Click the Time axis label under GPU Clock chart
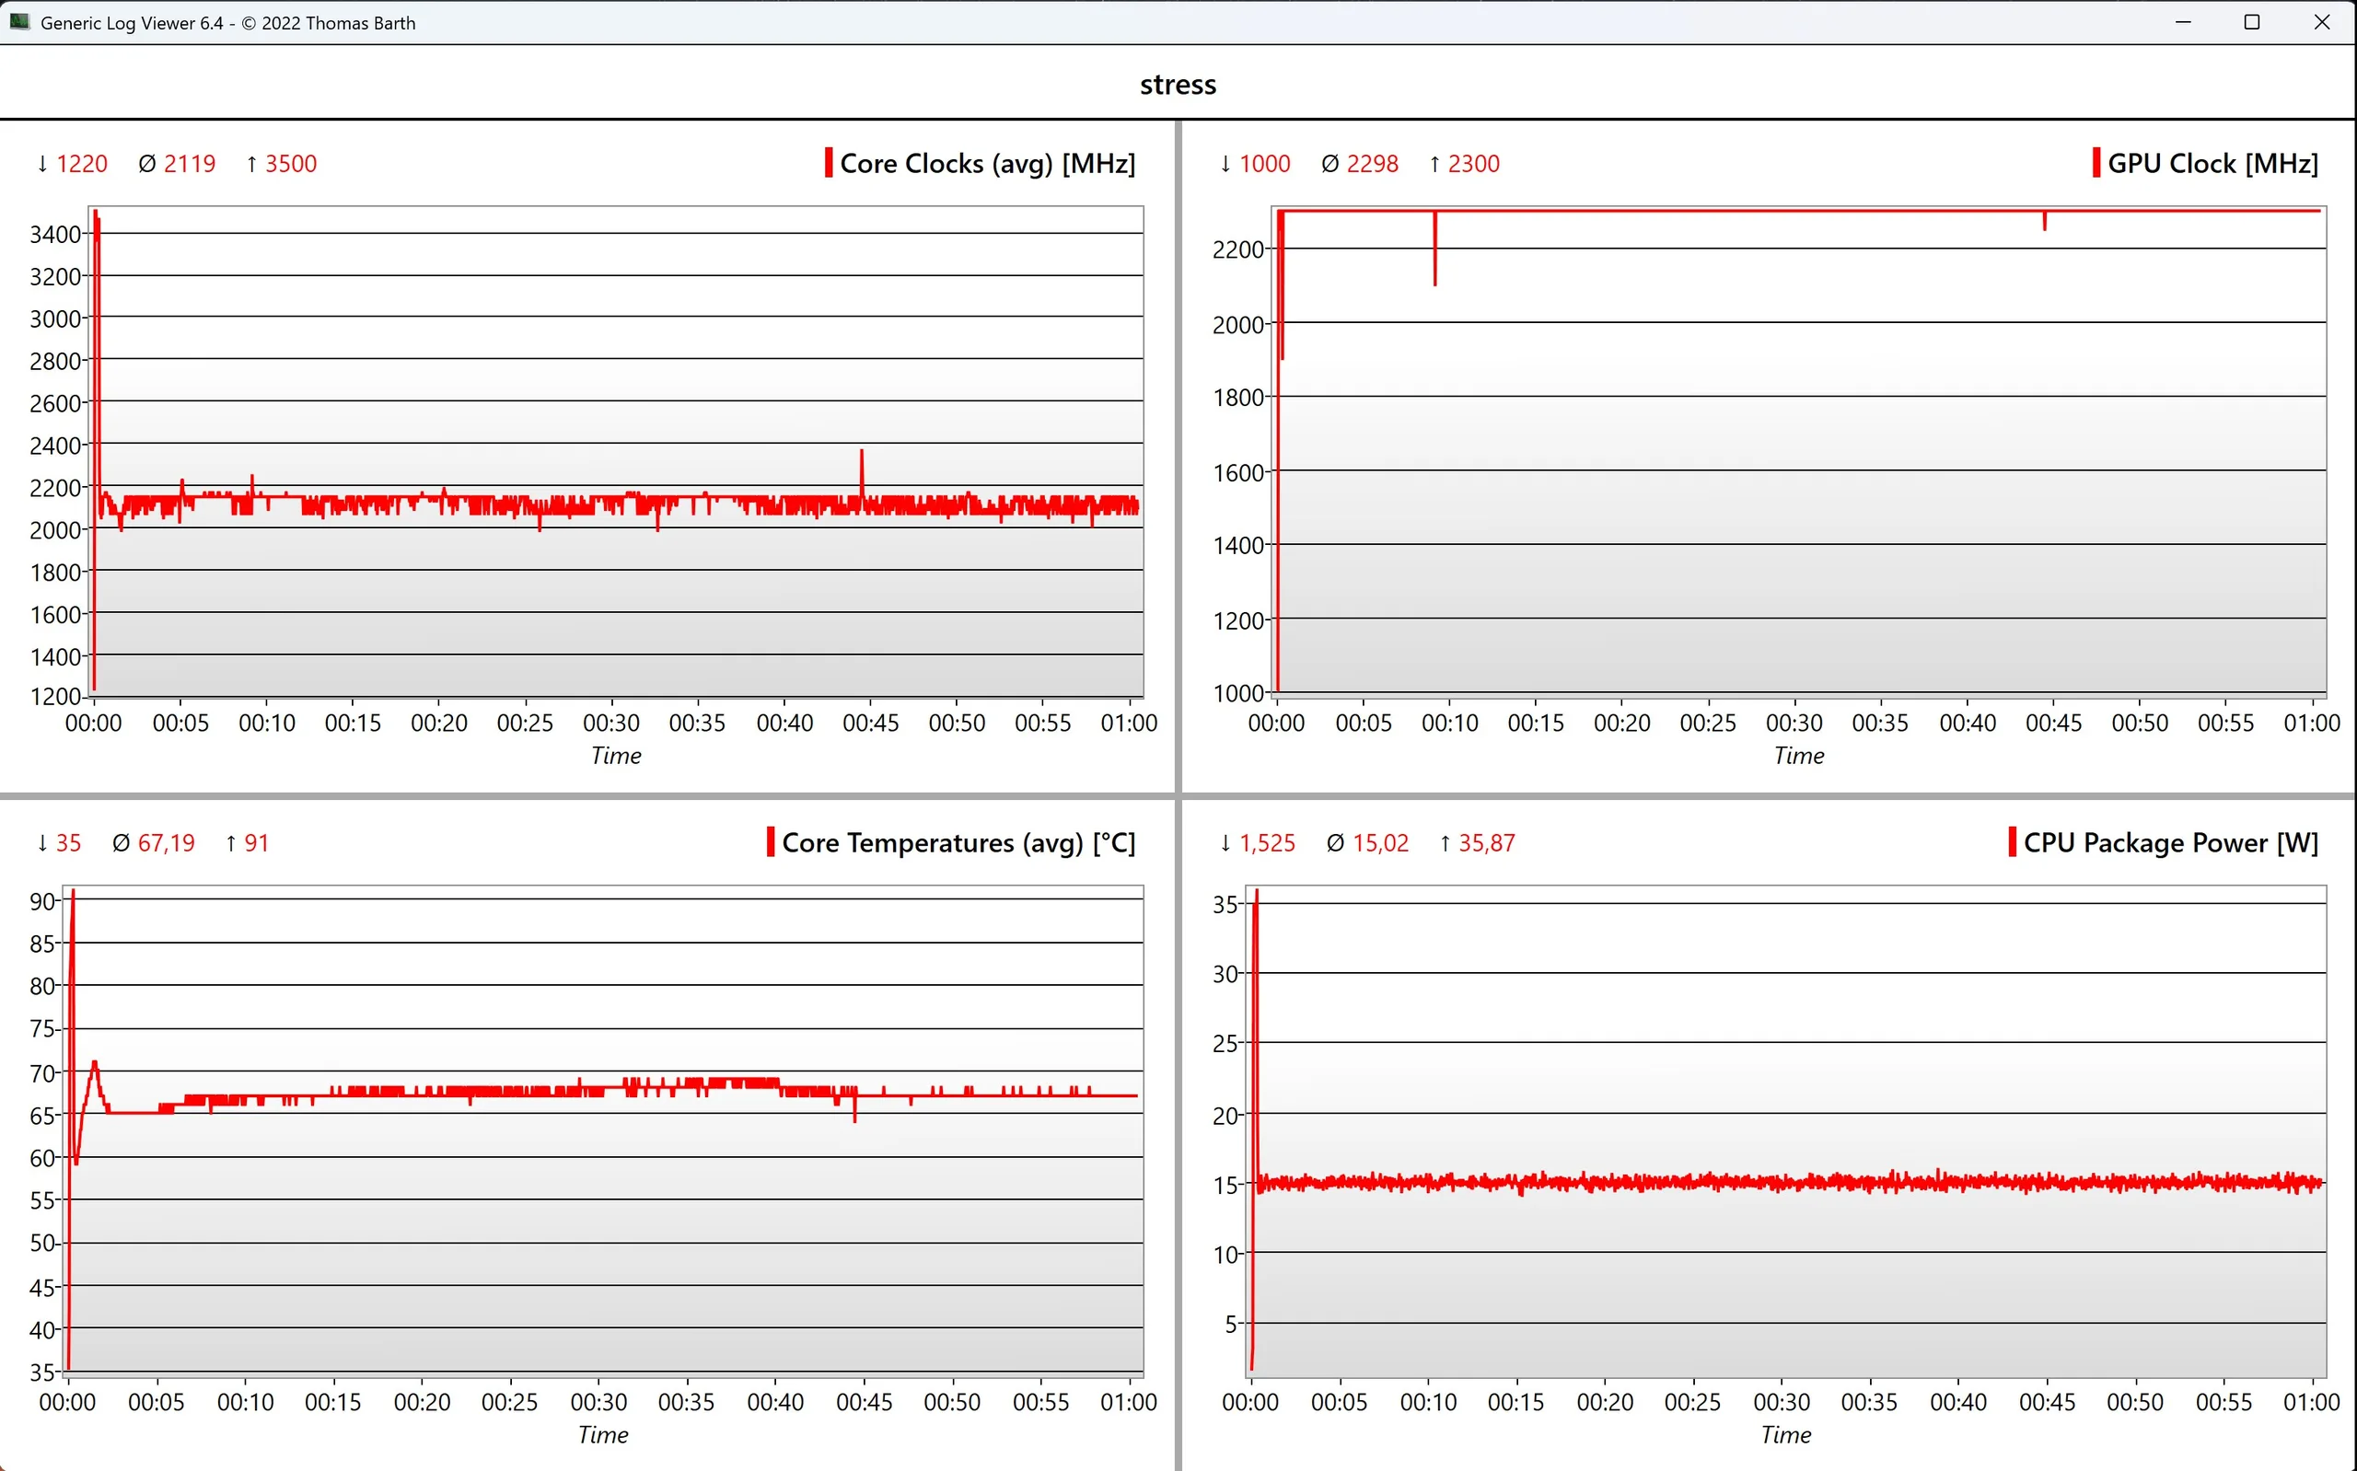The width and height of the screenshot is (2357, 1471). (1799, 756)
